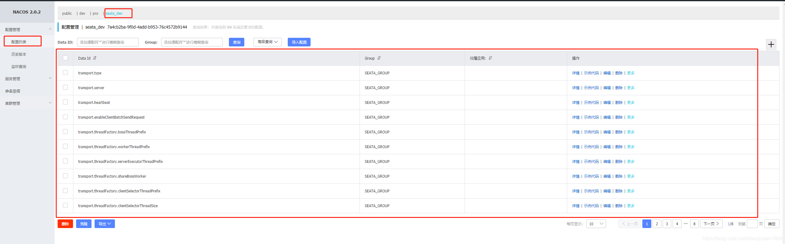Switch to the pro namespace tab
This screenshot has height=244, width=785.
(96, 14)
